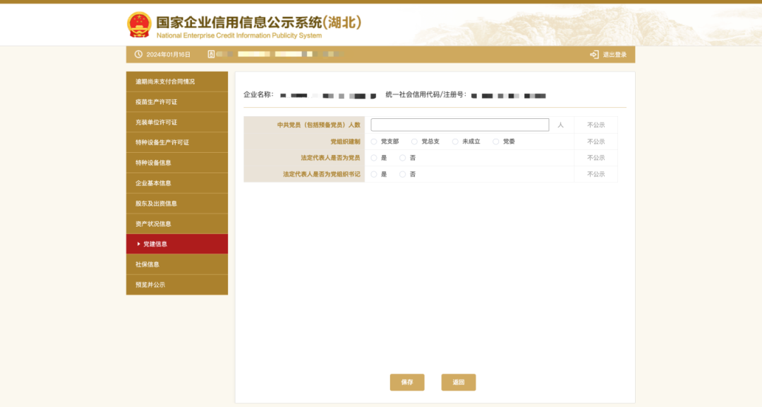Open 企业基本信息 in the sidebar
This screenshot has height=407, width=762.
176,183
